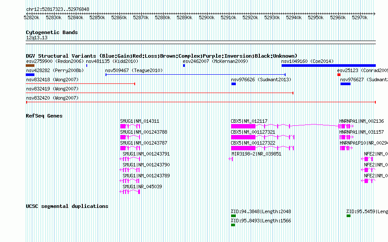Image resolution: width=388 pixels, height=242 pixels.
Task: Click the red esv25123 loss block
Action: [x=339, y=75]
